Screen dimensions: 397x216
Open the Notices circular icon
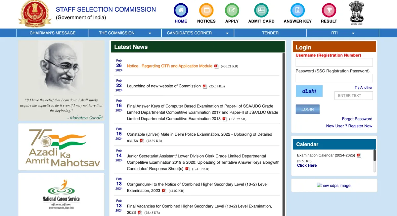206,10
